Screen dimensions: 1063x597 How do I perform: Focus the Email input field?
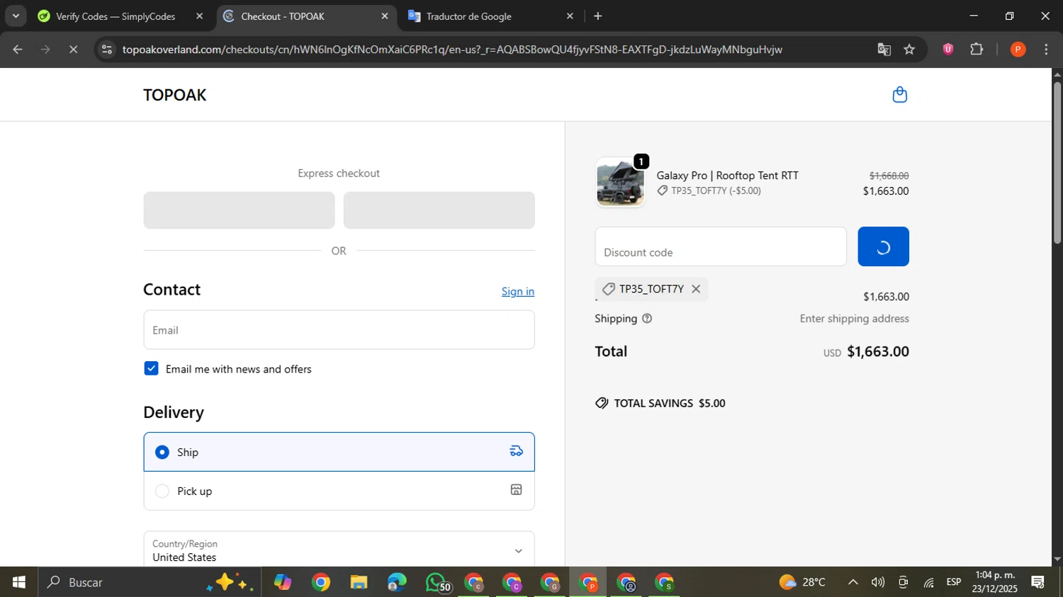point(339,330)
